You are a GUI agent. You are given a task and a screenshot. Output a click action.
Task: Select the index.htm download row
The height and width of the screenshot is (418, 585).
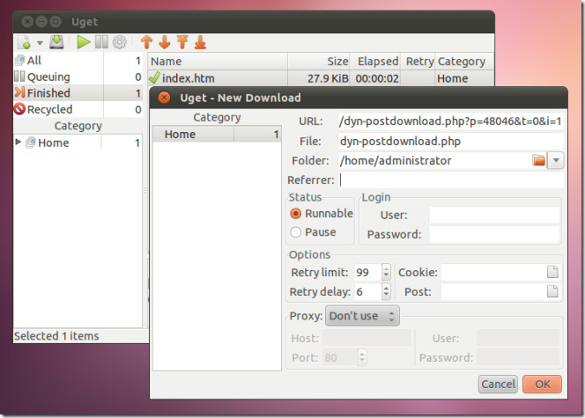pyautogui.click(x=321, y=78)
